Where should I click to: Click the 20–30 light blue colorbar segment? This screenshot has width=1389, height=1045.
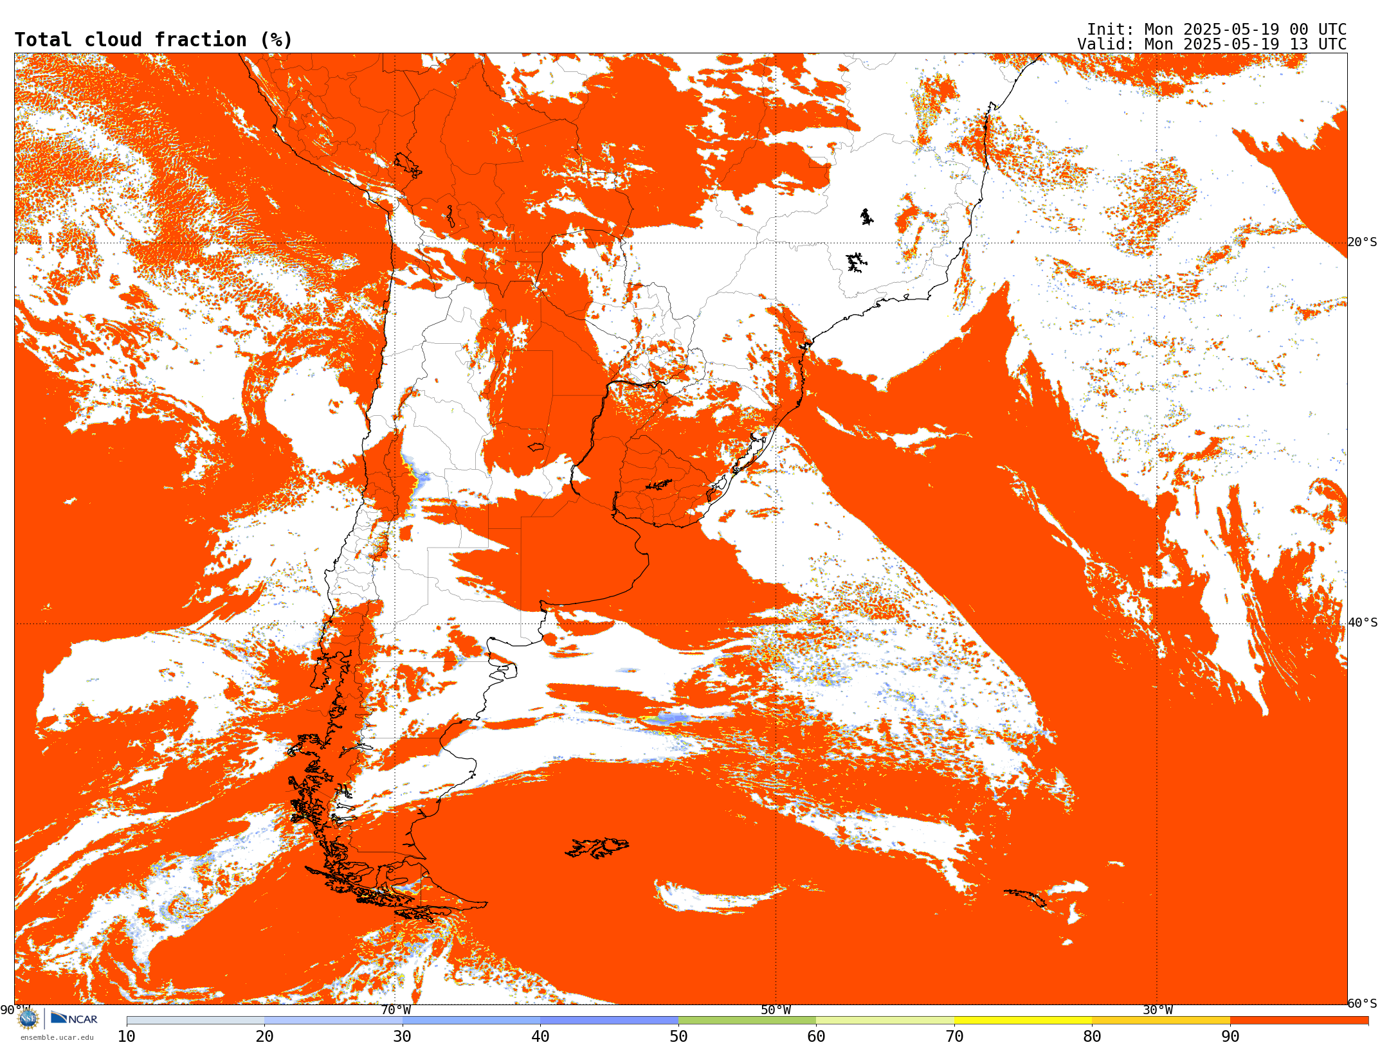[x=334, y=1021]
